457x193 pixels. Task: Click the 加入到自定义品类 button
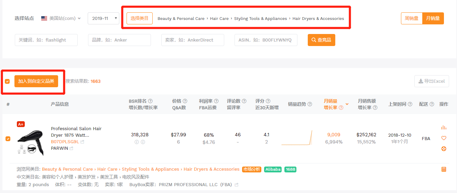tap(36, 81)
